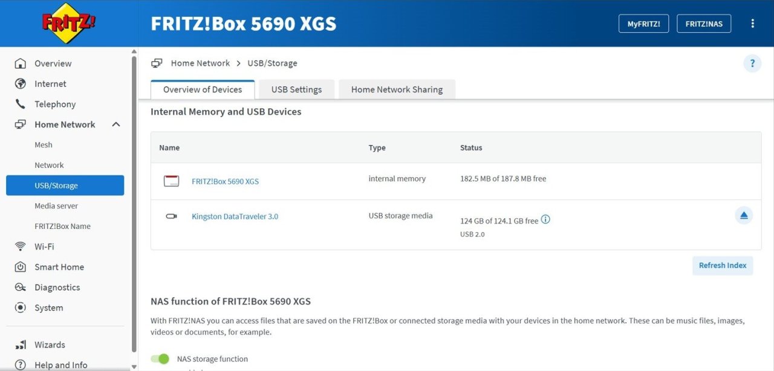
Task: Open the Overview house icon
Action: (21, 63)
